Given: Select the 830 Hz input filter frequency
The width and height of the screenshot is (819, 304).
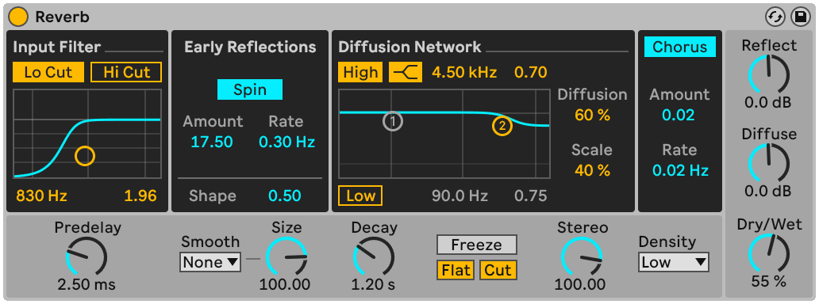Looking at the screenshot, I should point(41,196).
